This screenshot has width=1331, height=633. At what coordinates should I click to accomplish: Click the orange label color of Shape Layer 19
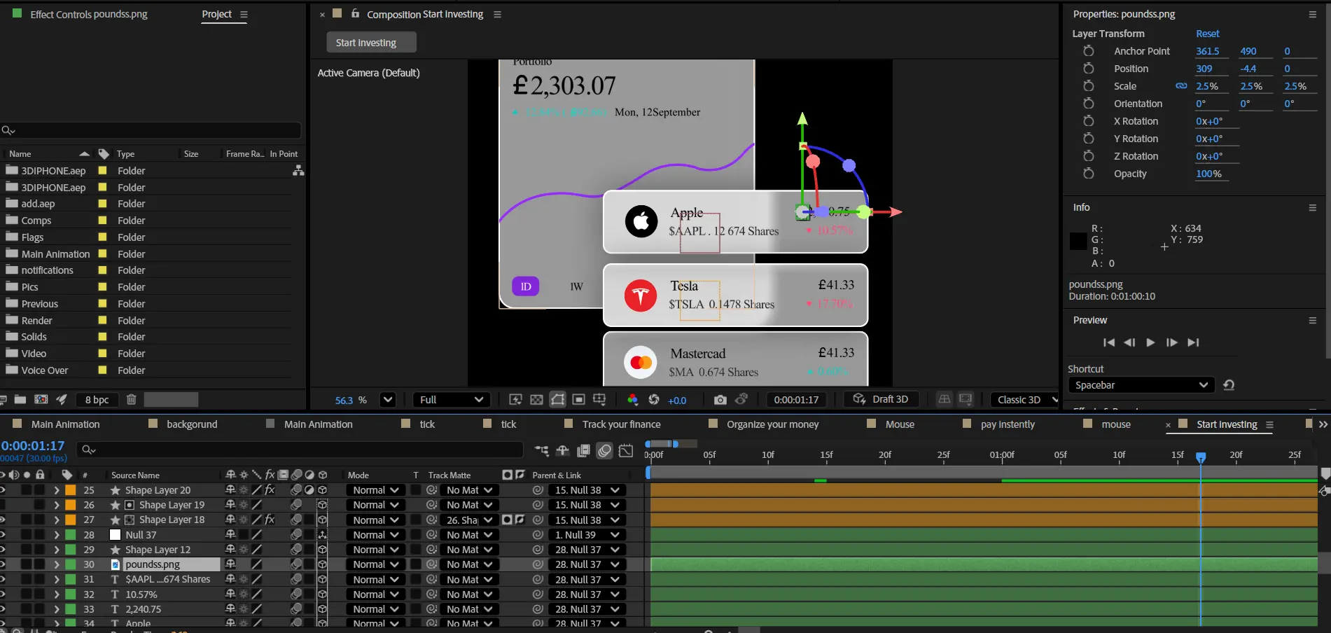[x=71, y=505]
